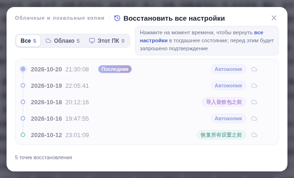Screen dimensions: 294x178
Task: Click the Облачные и локальные копии breadcrumb
Action: click(59, 18)
